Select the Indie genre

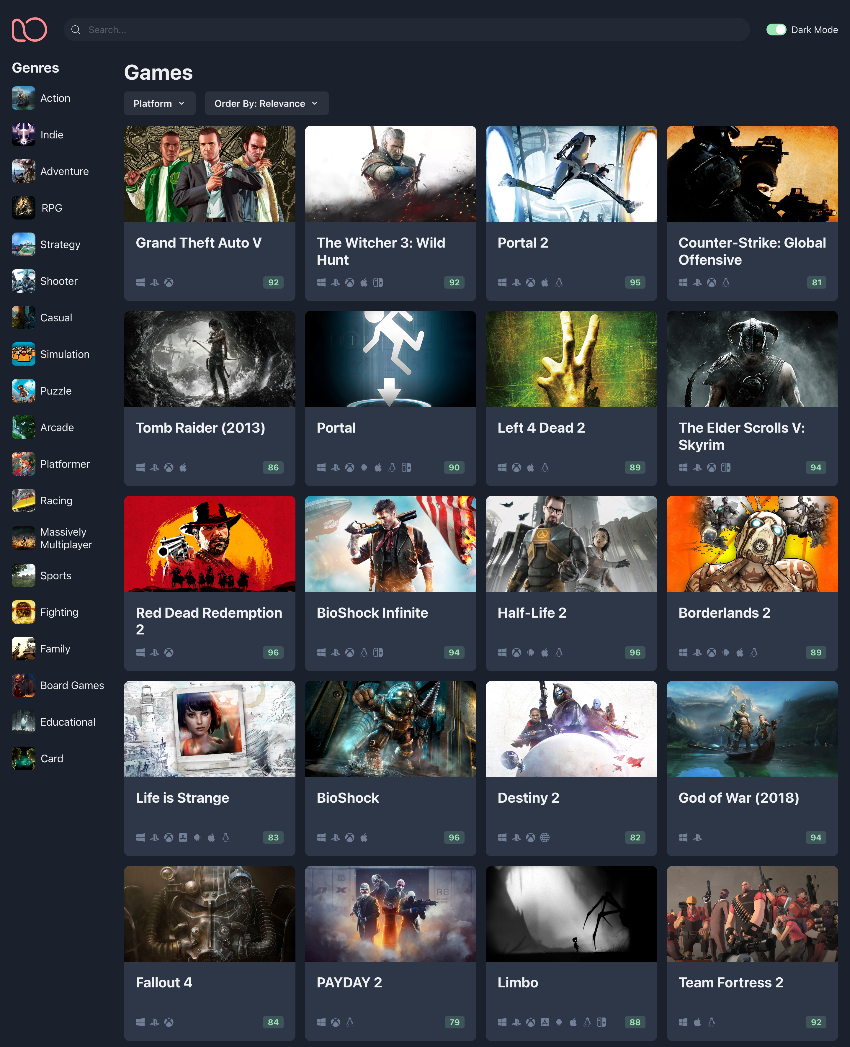(x=52, y=135)
